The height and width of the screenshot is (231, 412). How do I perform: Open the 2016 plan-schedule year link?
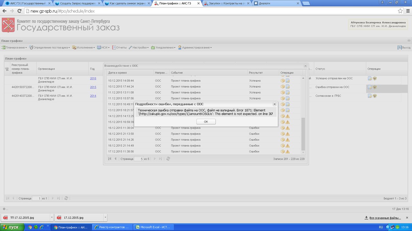(93, 78)
